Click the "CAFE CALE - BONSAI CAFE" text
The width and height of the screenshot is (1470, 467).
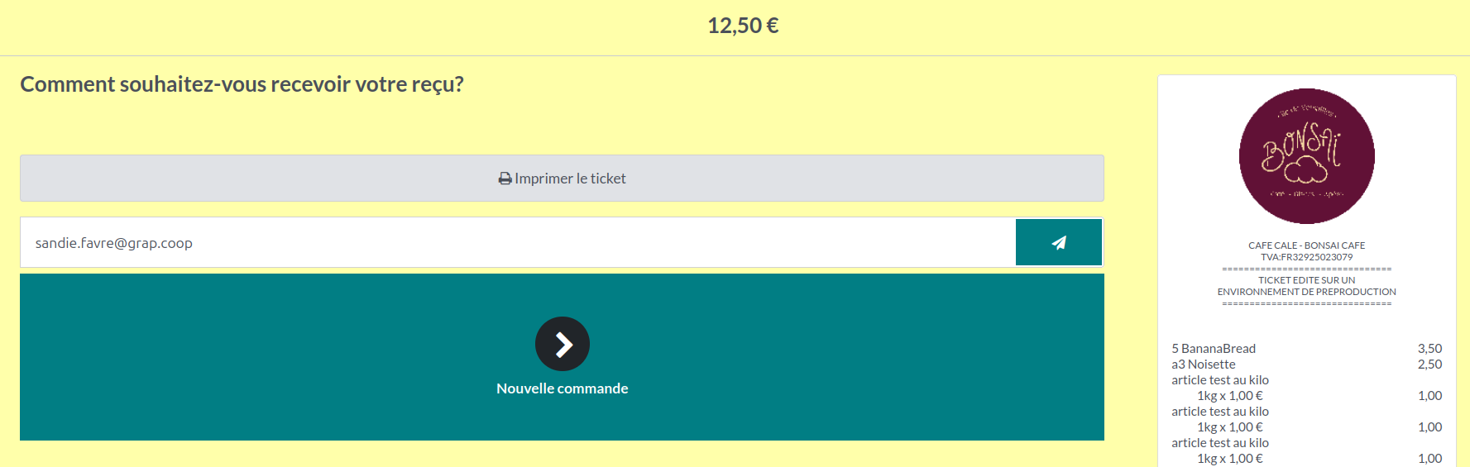pyautogui.click(x=1306, y=245)
